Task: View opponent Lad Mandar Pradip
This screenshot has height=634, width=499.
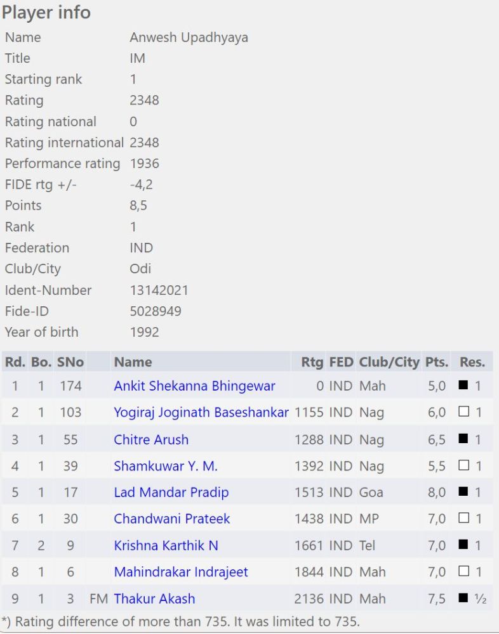Action: 171,493
